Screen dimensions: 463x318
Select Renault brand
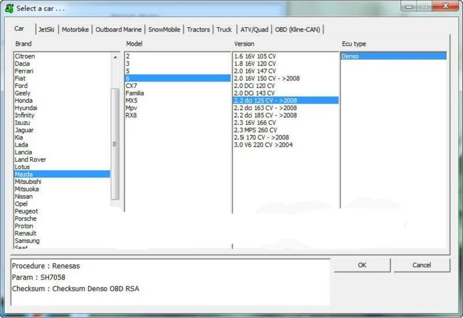[62, 233]
